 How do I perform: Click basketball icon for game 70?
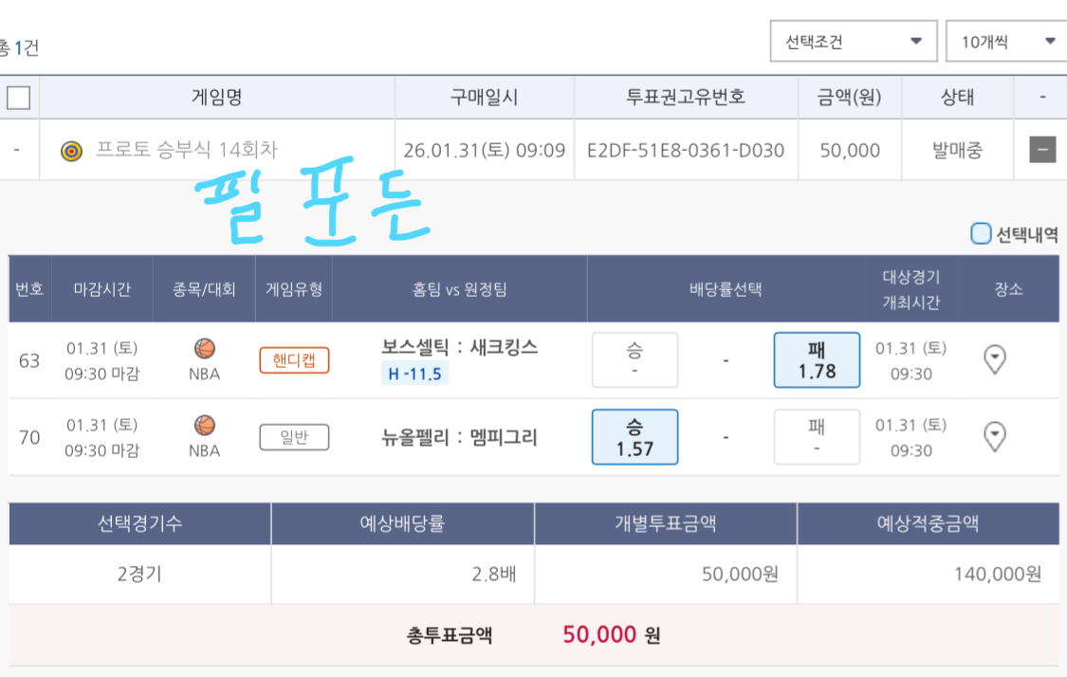pyautogui.click(x=204, y=426)
